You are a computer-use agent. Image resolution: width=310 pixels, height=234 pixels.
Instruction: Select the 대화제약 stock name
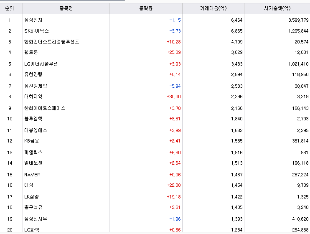(x=33, y=97)
